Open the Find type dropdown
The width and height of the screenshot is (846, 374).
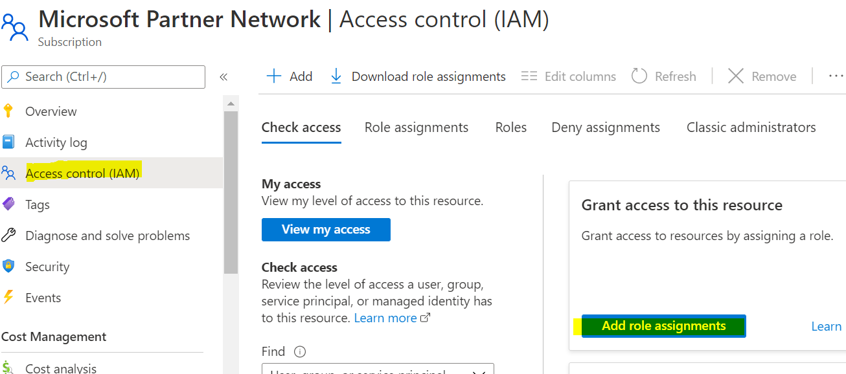(x=378, y=369)
